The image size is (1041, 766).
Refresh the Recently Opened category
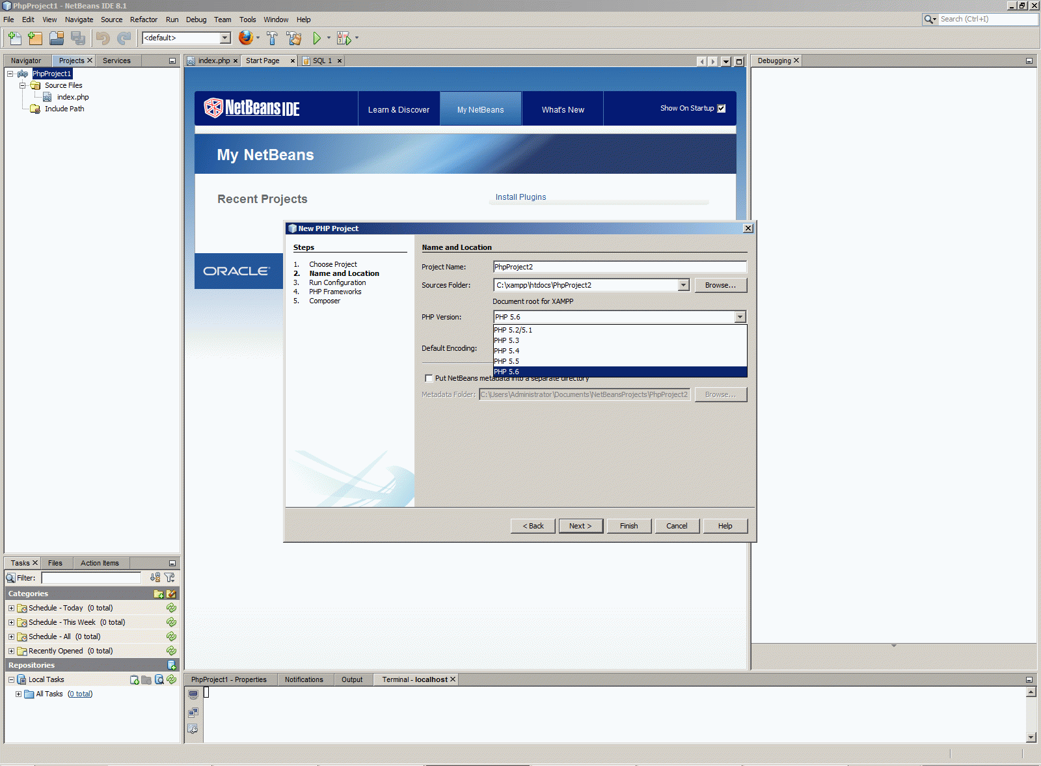tap(171, 651)
